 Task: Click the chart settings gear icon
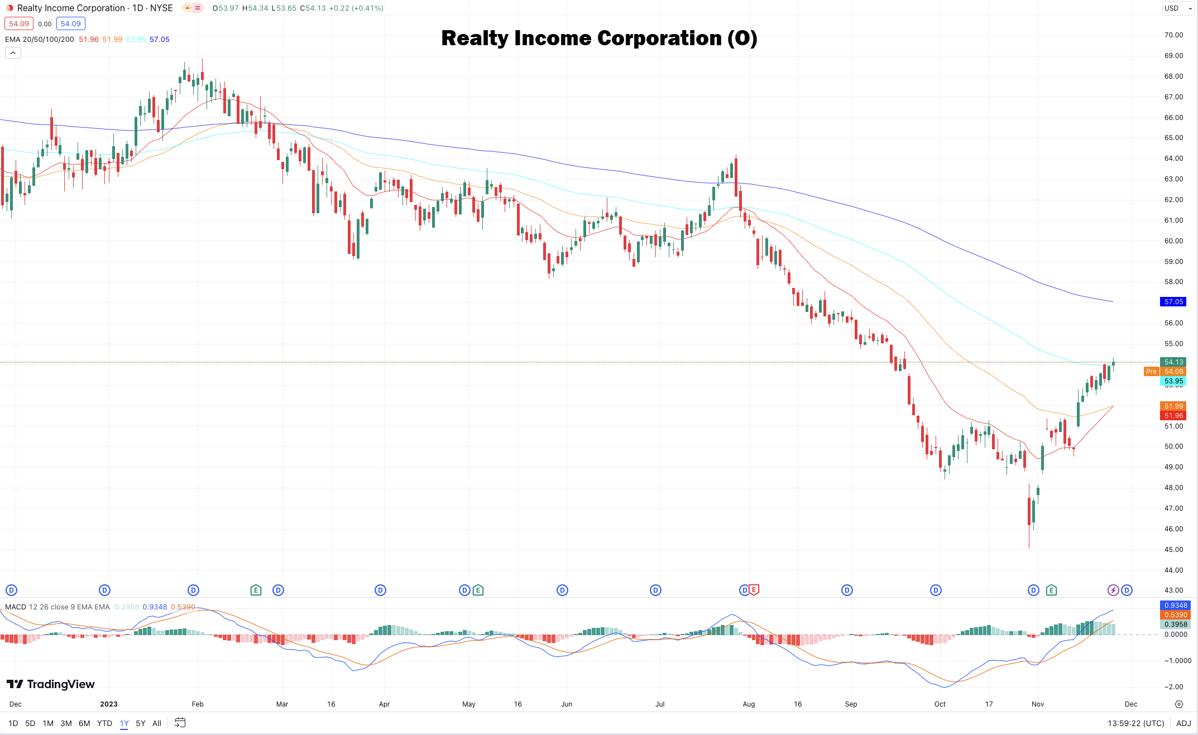(1178, 704)
